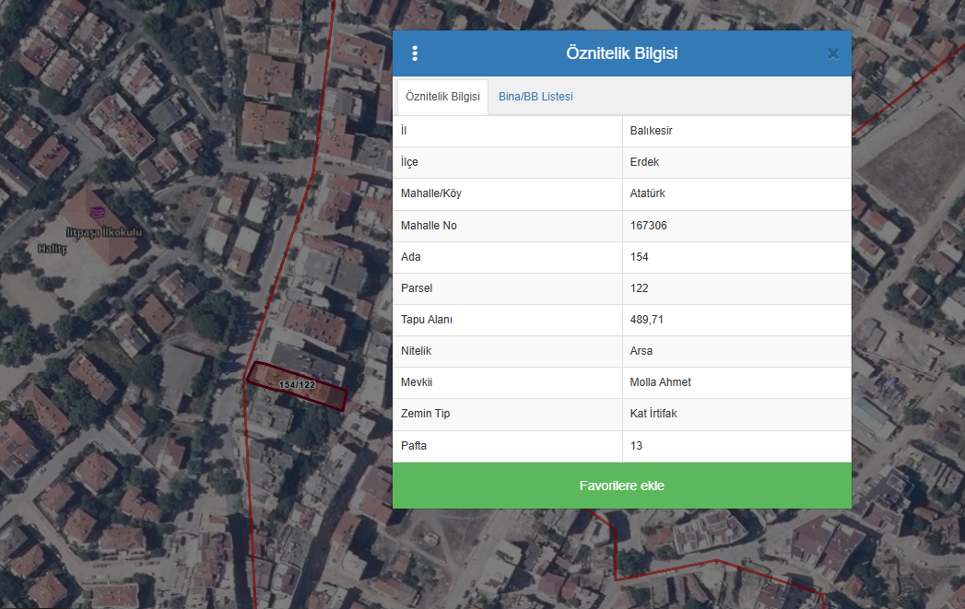The width and height of the screenshot is (965, 609).
Task: Click the Ada value 154
Action: coord(640,257)
